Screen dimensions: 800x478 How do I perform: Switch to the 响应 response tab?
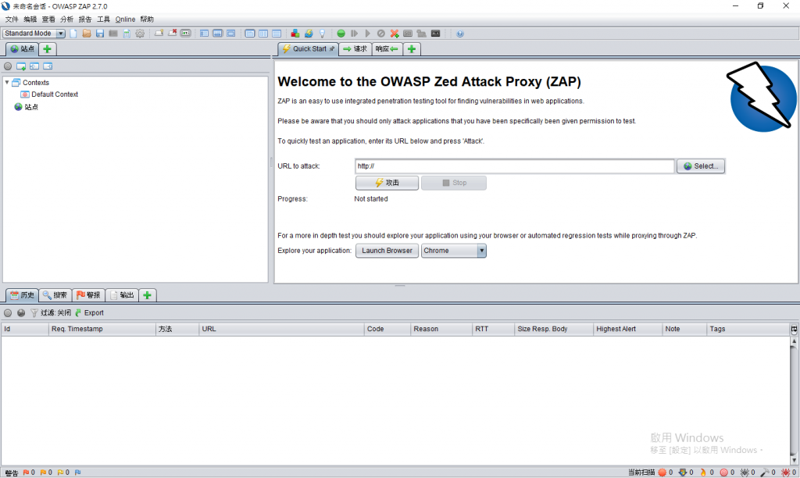387,49
